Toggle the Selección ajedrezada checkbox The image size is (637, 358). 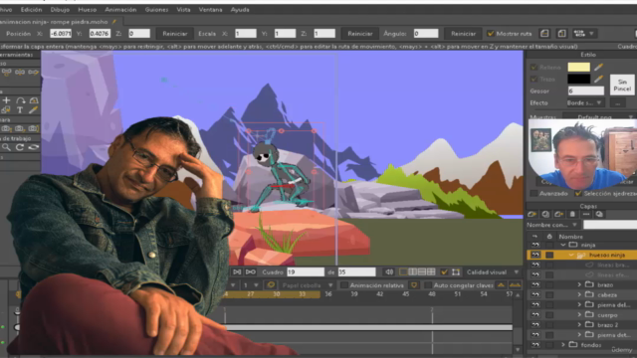pyautogui.click(x=578, y=194)
